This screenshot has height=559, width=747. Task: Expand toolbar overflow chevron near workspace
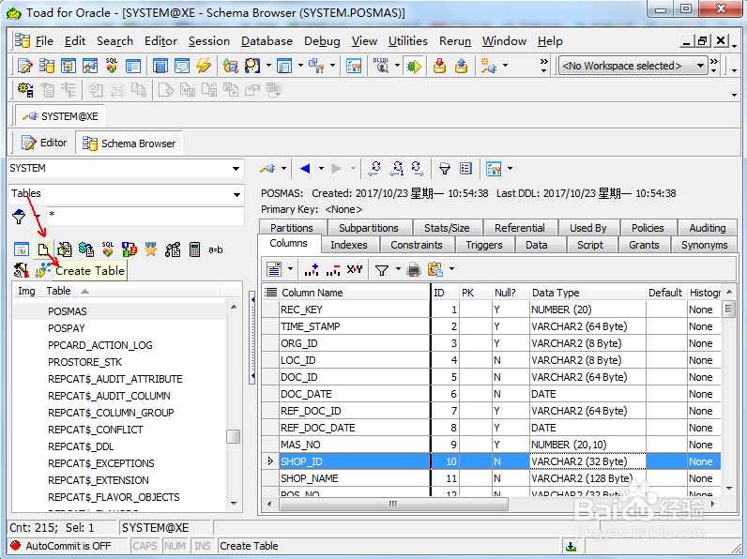(x=543, y=66)
